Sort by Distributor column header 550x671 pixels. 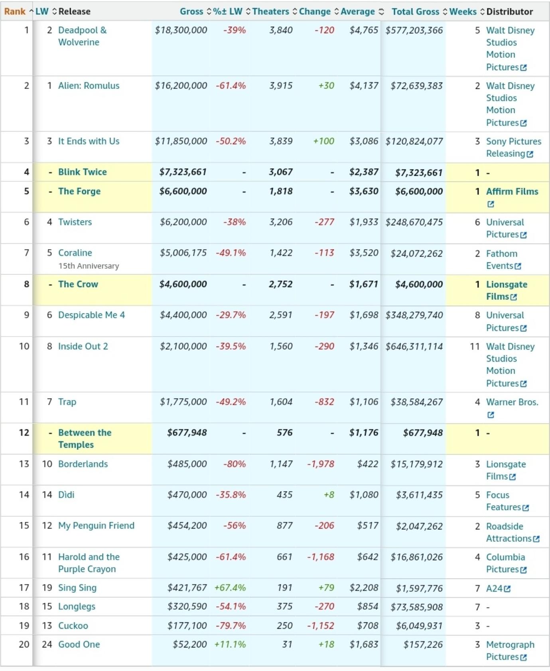coord(509,11)
